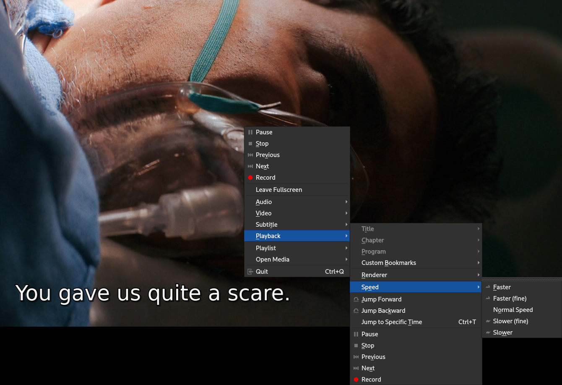Choose Next in the main context menu
This screenshot has height=385, width=562.
(297, 166)
